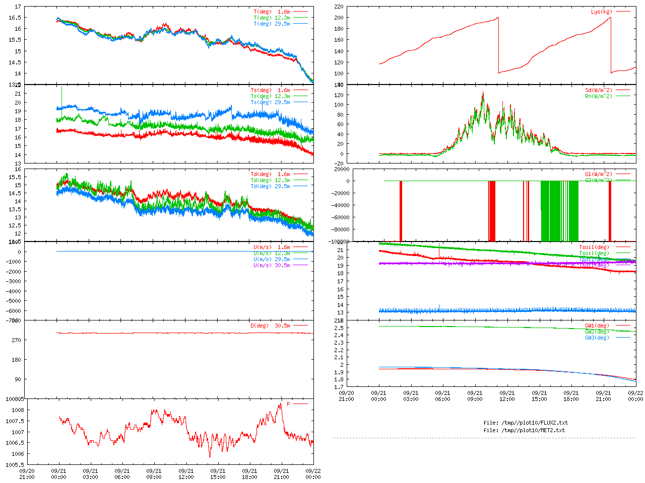The height and width of the screenshot is (483, 645).
Task: Click the T(deg) 12.3m legend label
Action: (272, 18)
